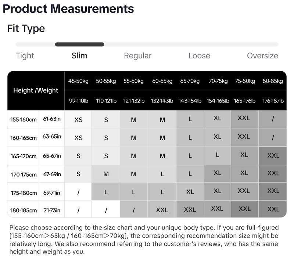Click the dark Slim segment on fit slider

(x=79, y=44)
